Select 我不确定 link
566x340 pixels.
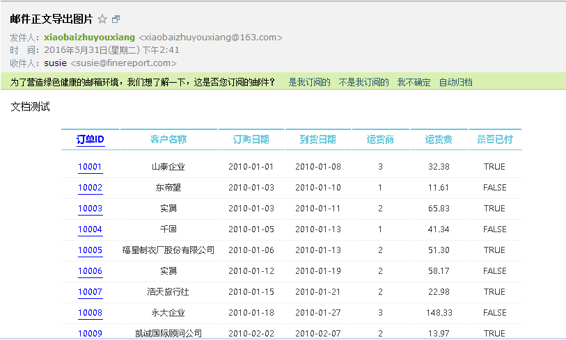point(414,82)
